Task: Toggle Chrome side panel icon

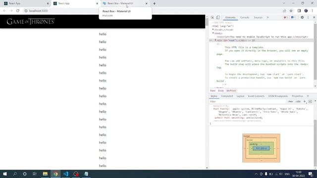Action: coord(299,11)
